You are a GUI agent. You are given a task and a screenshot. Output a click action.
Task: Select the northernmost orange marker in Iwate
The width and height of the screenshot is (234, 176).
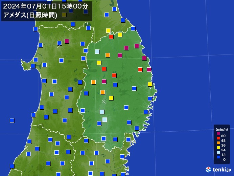[108, 55]
